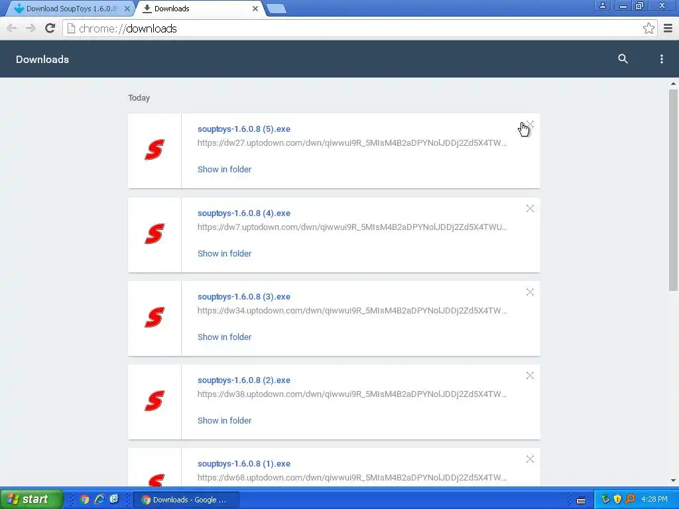Show souptoys-1.6.0.8 (5).exe in folder
This screenshot has height=509, width=679.
pos(224,169)
